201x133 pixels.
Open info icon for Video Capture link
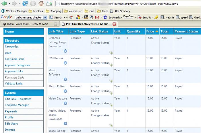click(65, 103)
